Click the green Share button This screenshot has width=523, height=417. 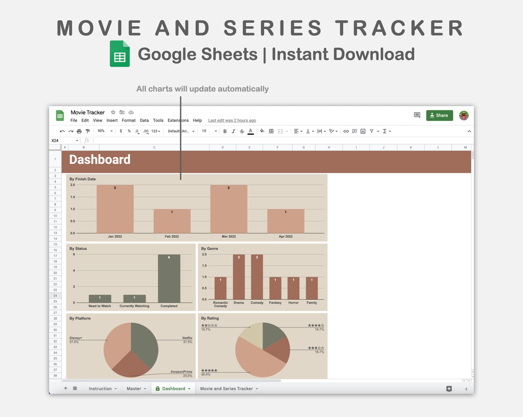[x=439, y=115]
